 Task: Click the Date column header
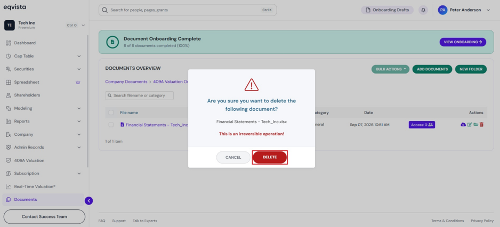click(x=369, y=112)
